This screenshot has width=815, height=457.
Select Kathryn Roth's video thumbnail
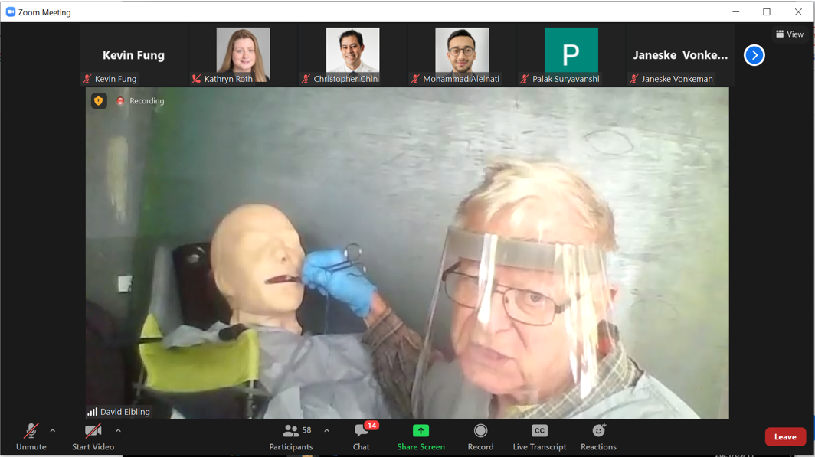[x=243, y=55]
